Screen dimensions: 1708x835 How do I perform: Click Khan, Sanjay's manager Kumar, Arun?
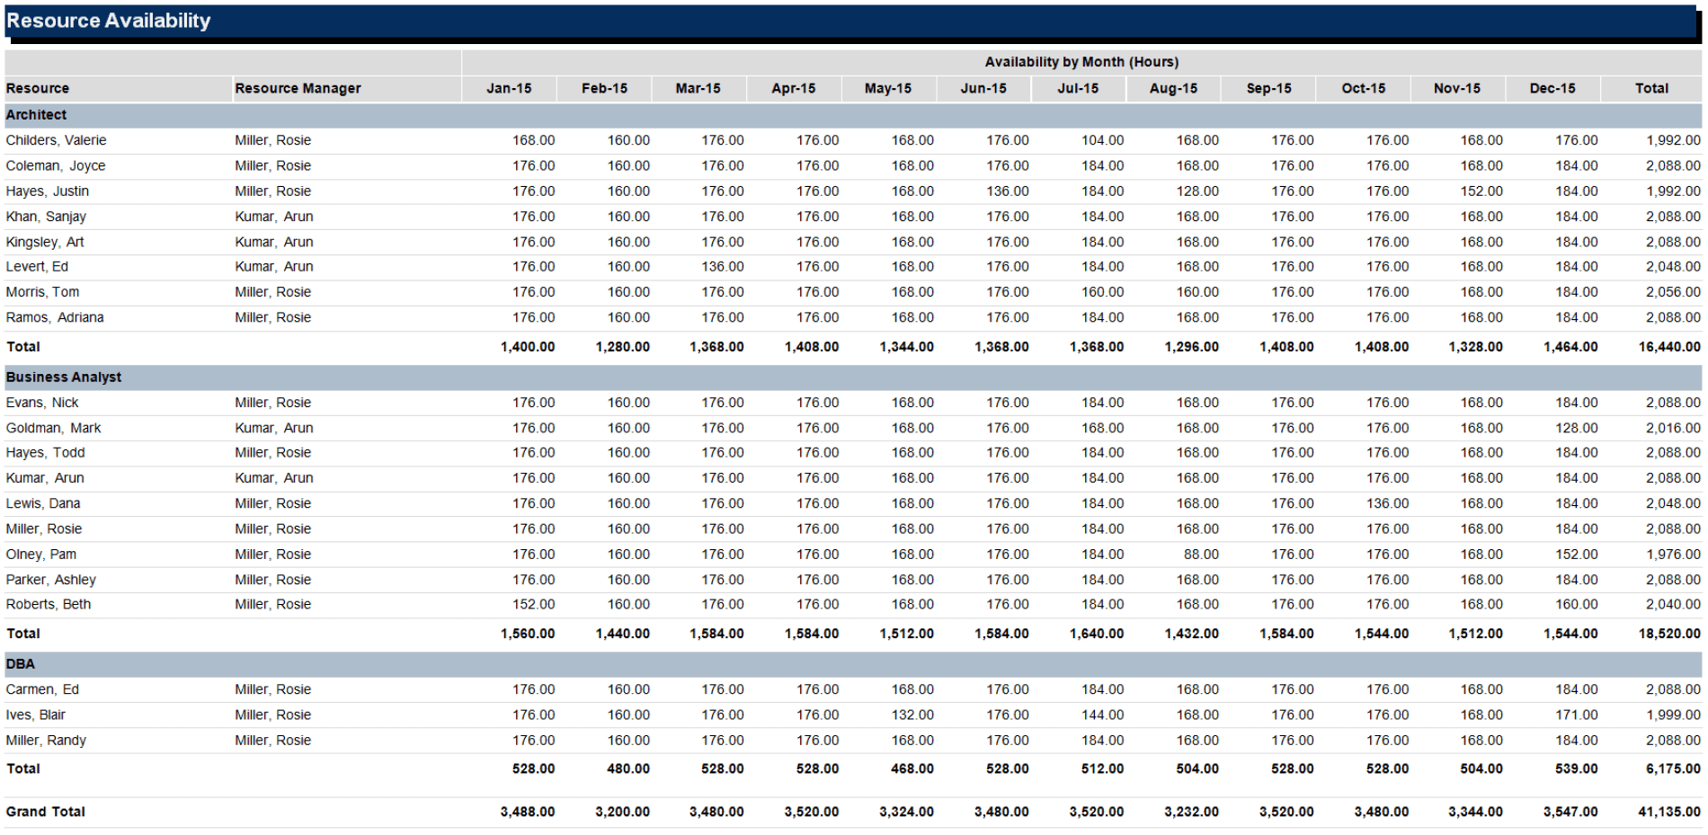point(274,217)
